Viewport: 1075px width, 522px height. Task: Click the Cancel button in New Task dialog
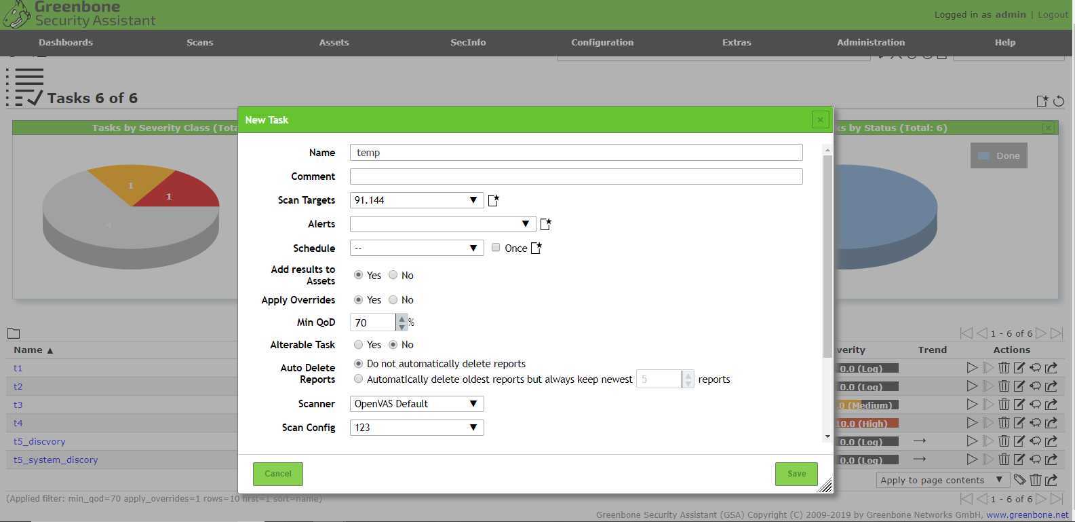(x=278, y=474)
